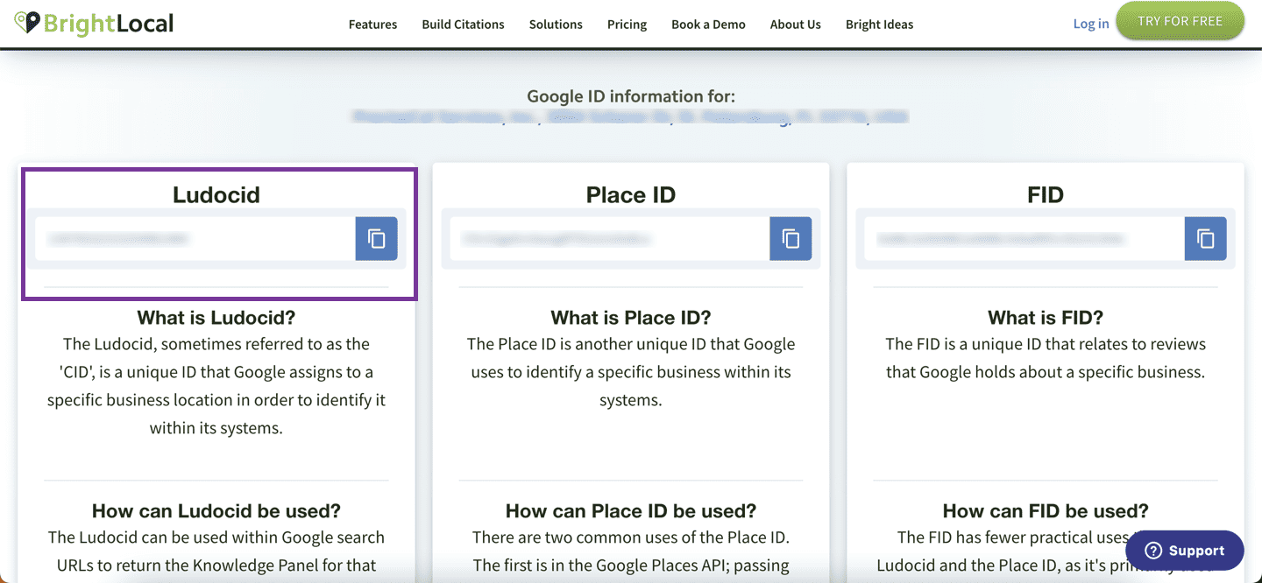1262x583 pixels.
Task: Click 'What is Place ID?' heading
Action: click(631, 317)
